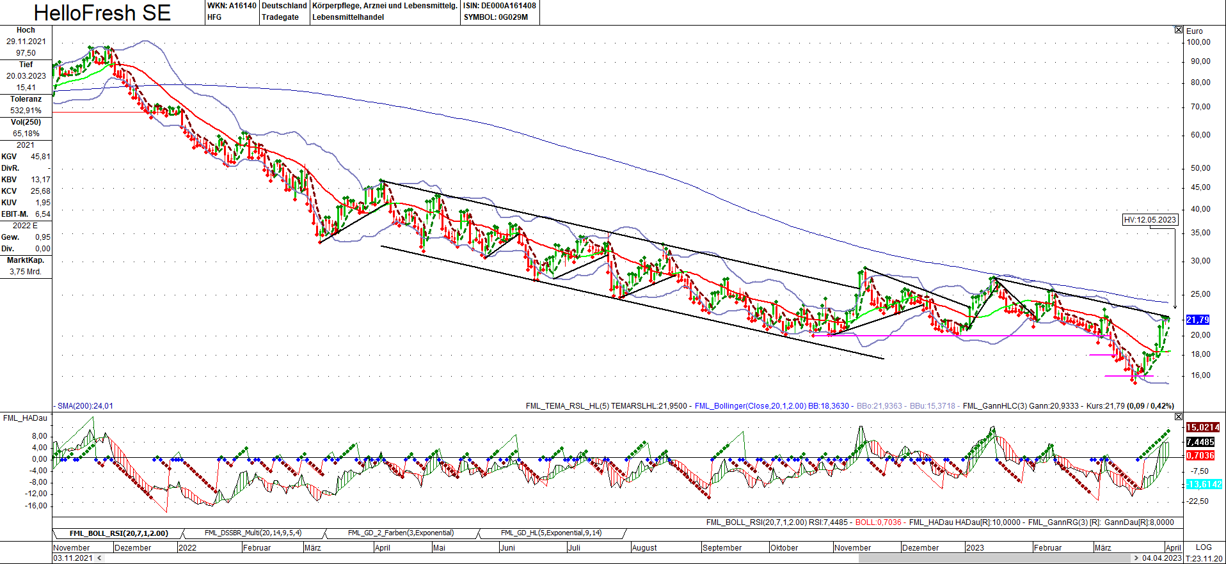Click the KBV value 13,17
This screenshot has height=564, width=1226.
[x=40, y=180]
